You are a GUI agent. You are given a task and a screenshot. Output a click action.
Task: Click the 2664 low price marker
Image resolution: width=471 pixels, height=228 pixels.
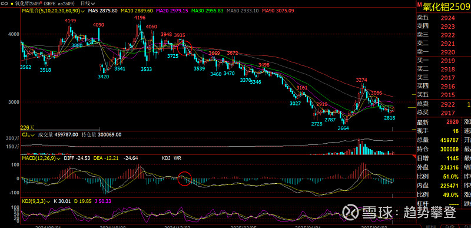pyautogui.click(x=343, y=128)
